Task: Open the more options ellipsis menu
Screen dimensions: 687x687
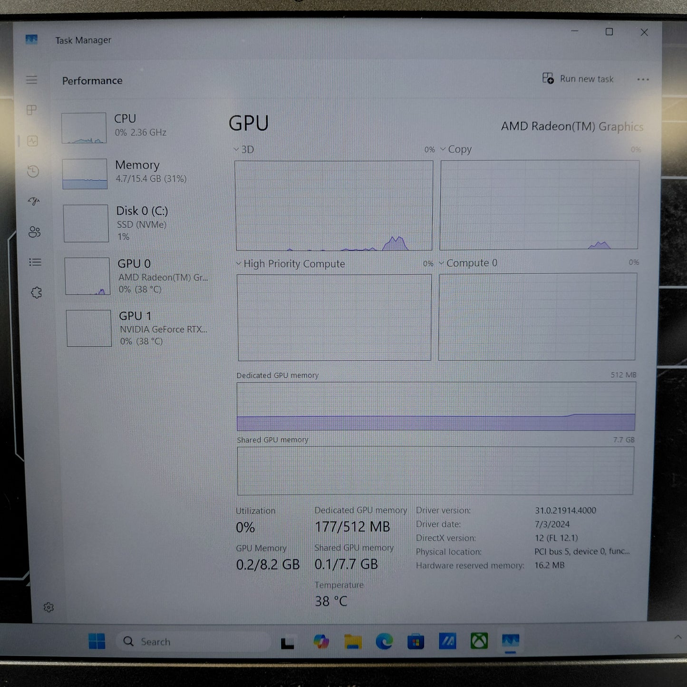Action: pyautogui.click(x=643, y=79)
